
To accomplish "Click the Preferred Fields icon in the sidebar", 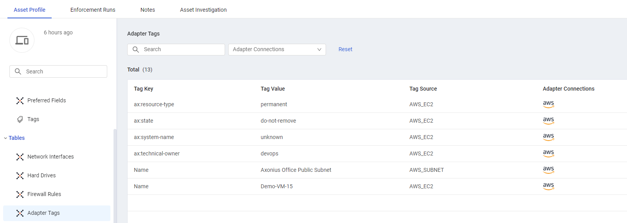I will pyautogui.click(x=20, y=101).
